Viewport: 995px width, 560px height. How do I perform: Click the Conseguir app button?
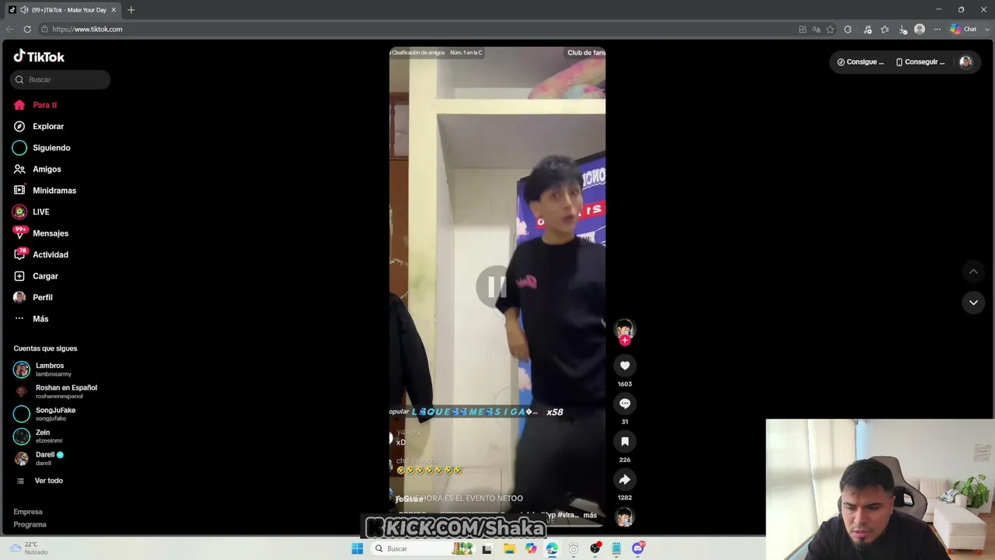(x=920, y=62)
